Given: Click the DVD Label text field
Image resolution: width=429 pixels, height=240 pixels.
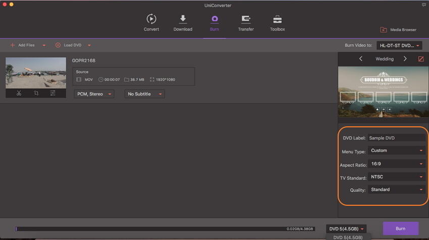Looking at the screenshot, I should 396,138.
